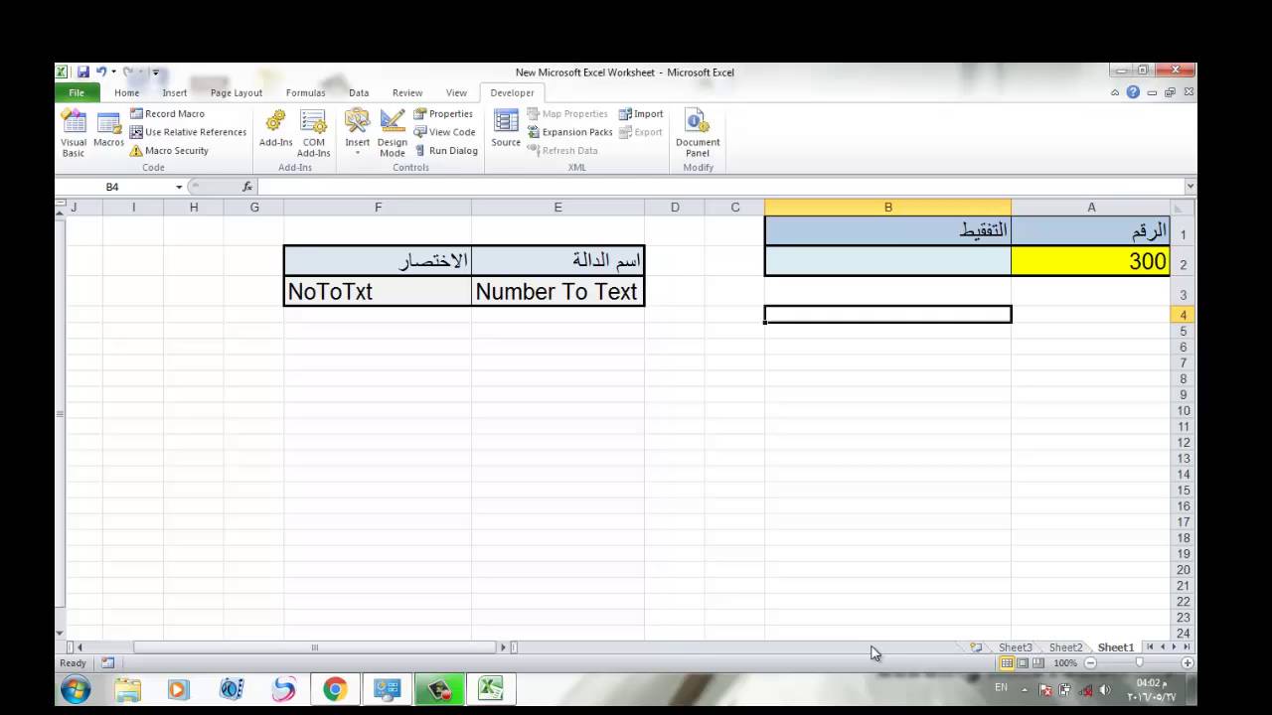Switch to the Home tab

click(126, 92)
